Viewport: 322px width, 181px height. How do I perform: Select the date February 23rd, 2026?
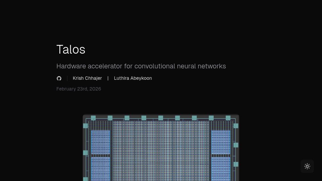coord(78,89)
